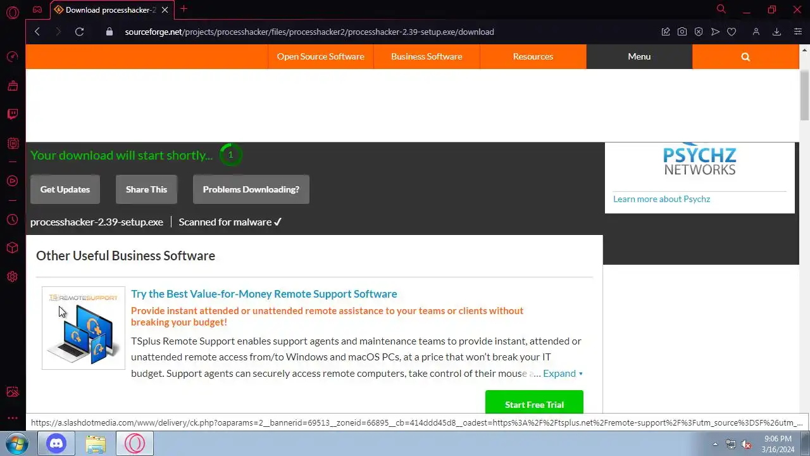
Task: Click the Share This button
Action: coord(146,189)
